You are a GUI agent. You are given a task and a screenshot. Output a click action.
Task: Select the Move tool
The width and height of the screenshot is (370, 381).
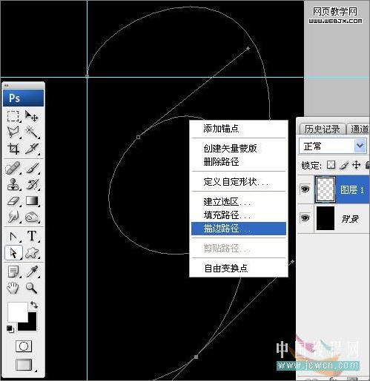tap(32, 116)
